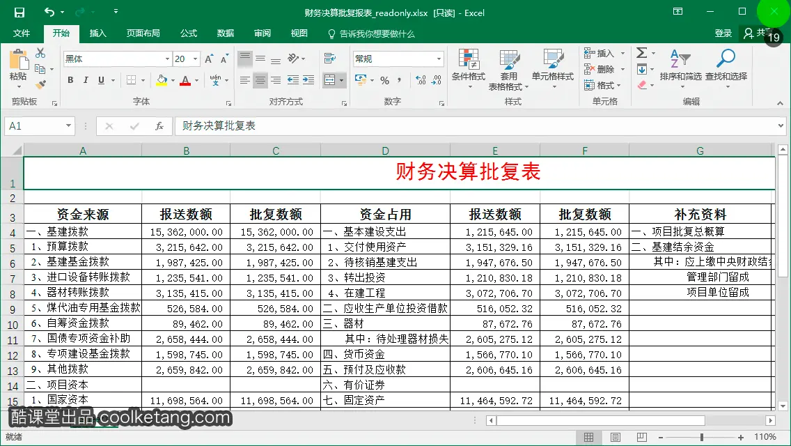791x446 pixels.
Task: Increase font size with larger A icon
Action: (209, 59)
